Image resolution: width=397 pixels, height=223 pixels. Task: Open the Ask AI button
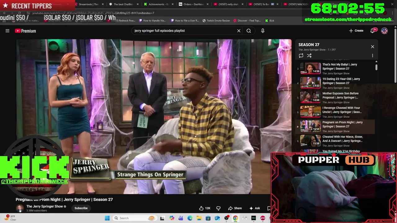[x=255, y=208]
